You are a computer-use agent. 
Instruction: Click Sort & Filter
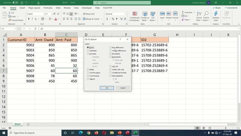pyautogui.click(x=199, y=16)
